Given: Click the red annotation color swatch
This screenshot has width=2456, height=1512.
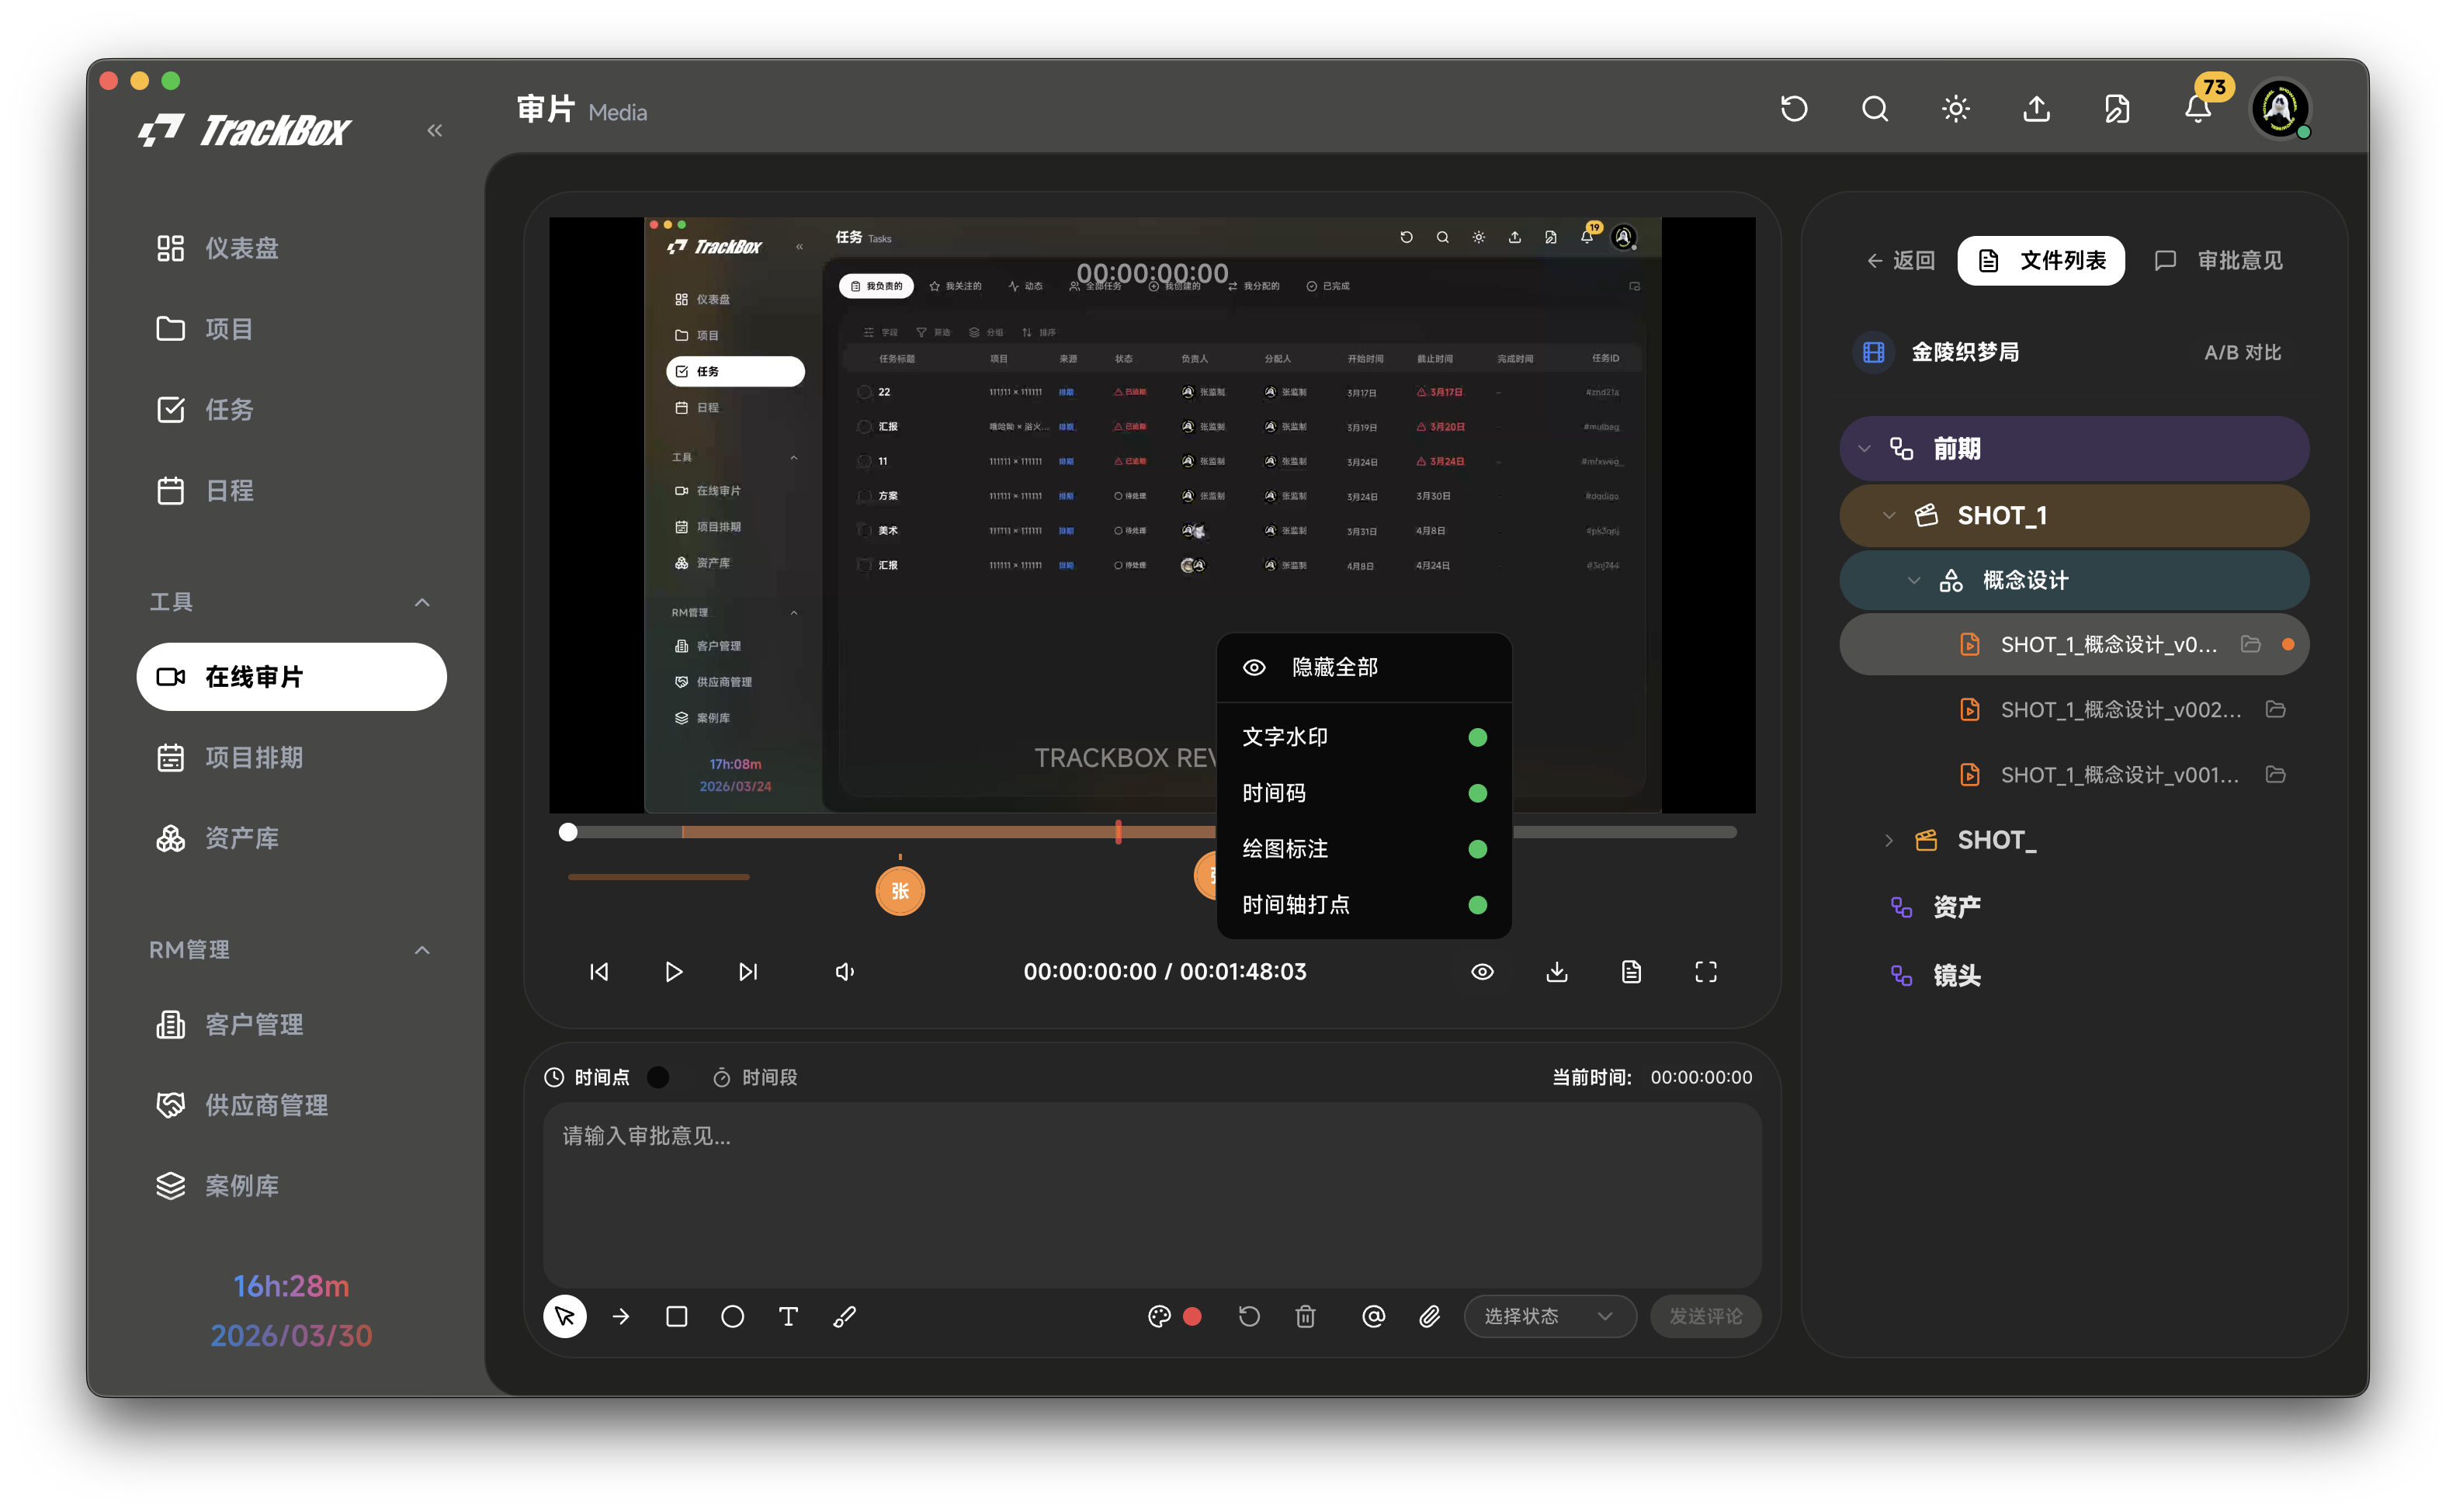Looking at the screenshot, I should (x=1192, y=1316).
